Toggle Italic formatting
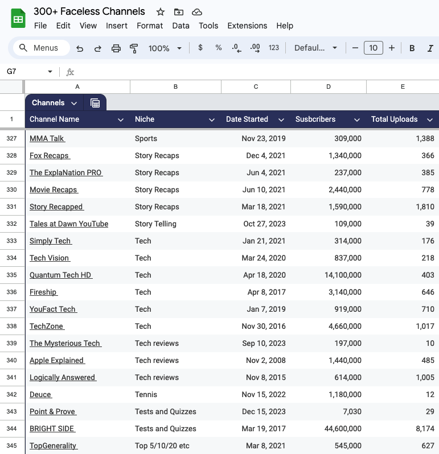 point(430,48)
